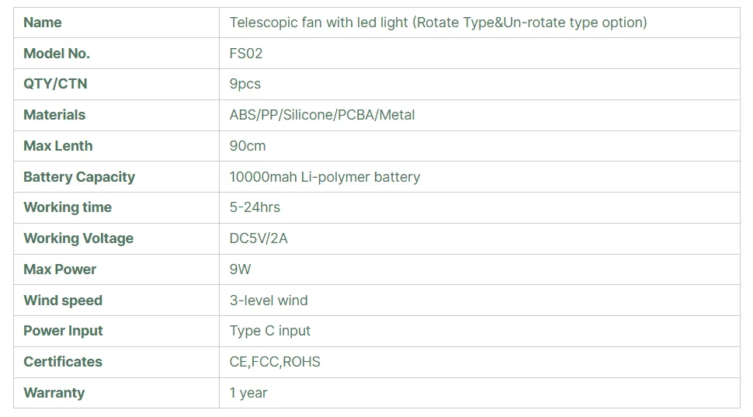Click the "Model No." label cell
Screen dimensions: 753x417
click(57, 54)
